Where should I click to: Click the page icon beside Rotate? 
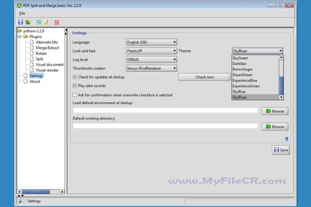[x=32, y=53]
